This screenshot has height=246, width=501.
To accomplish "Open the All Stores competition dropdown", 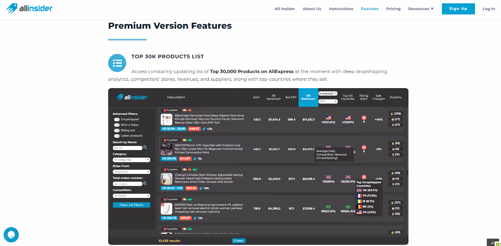I will click(132, 196).
